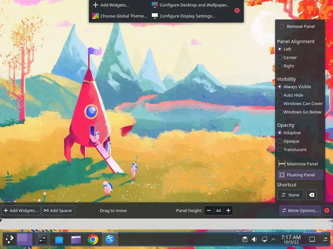Viewport: 333px width, 249px height.
Task: Click Maximize Panel button
Action: click(x=300, y=164)
